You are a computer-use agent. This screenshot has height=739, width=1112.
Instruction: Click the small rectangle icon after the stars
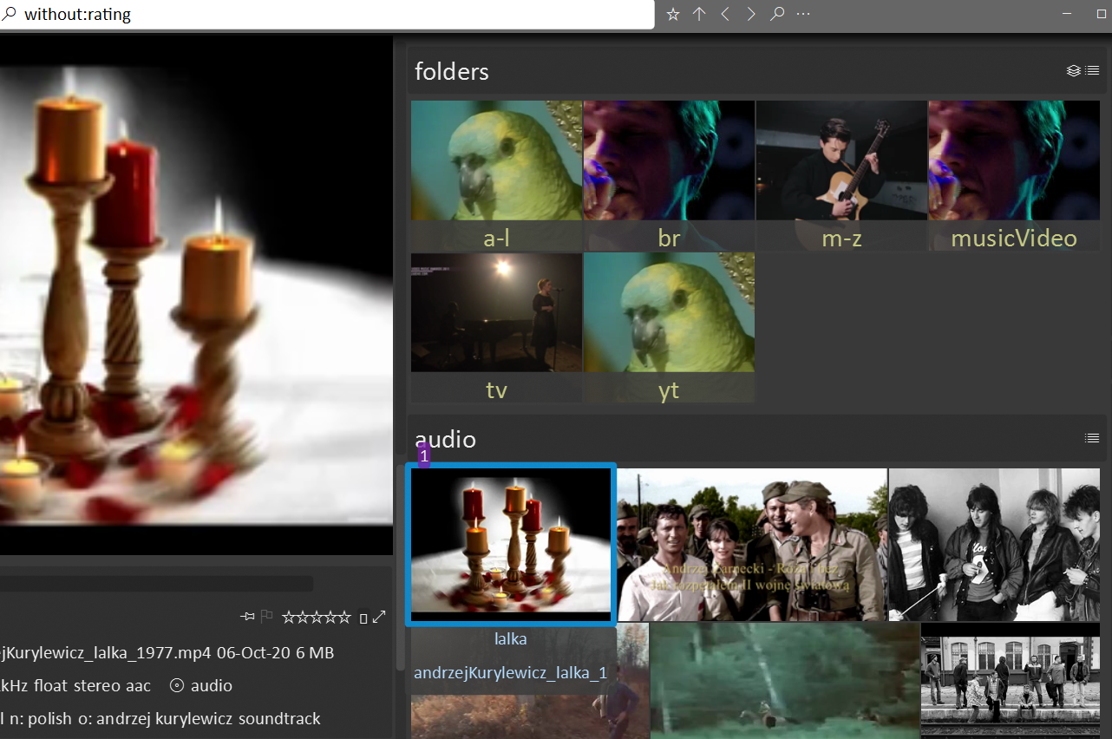(x=363, y=618)
